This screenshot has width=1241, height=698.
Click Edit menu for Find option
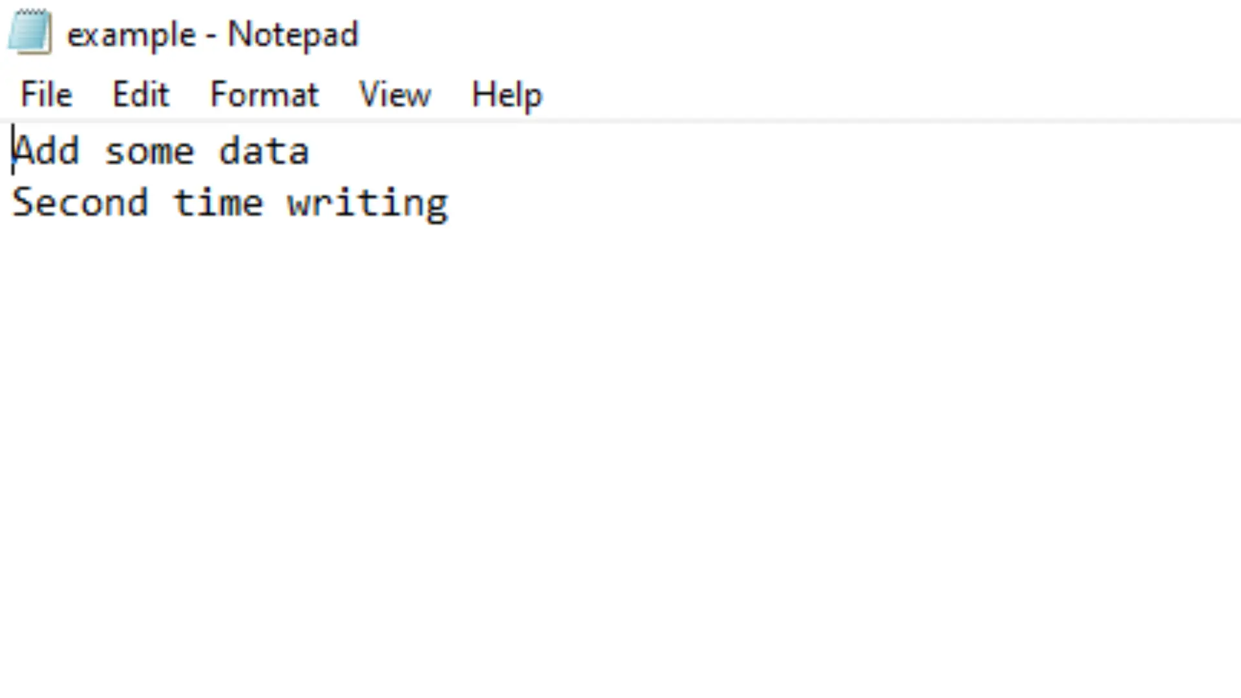click(140, 94)
